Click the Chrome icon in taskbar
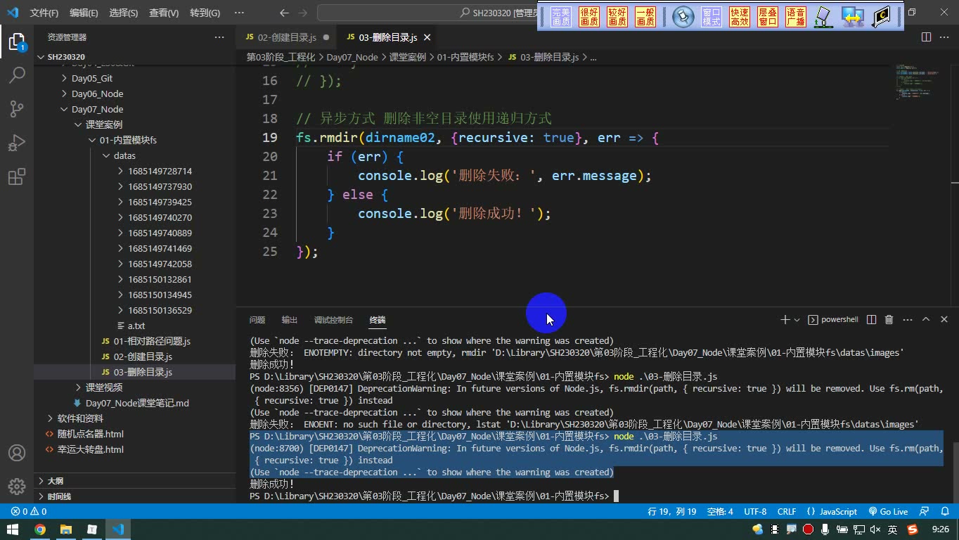959x540 pixels. tap(40, 529)
